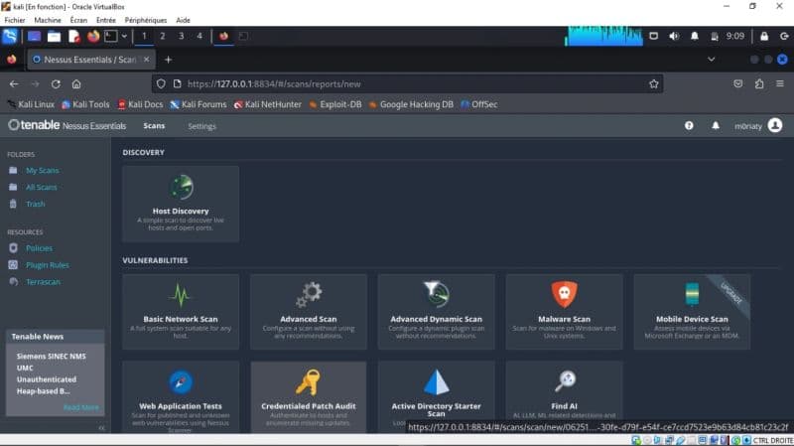Screen dimensions: 794x446
Task: Switch to workspace 3
Action: point(181,36)
